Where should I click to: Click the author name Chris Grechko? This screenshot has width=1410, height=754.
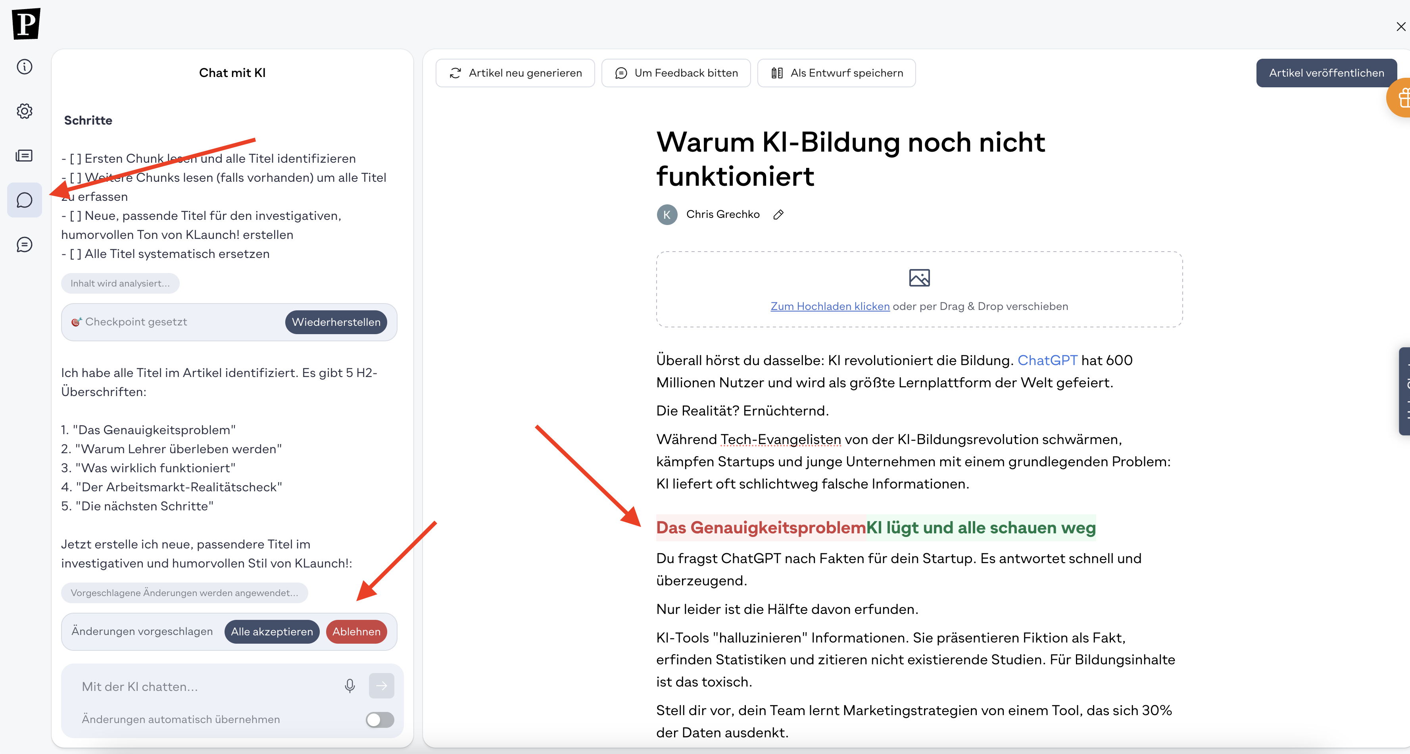click(722, 214)
